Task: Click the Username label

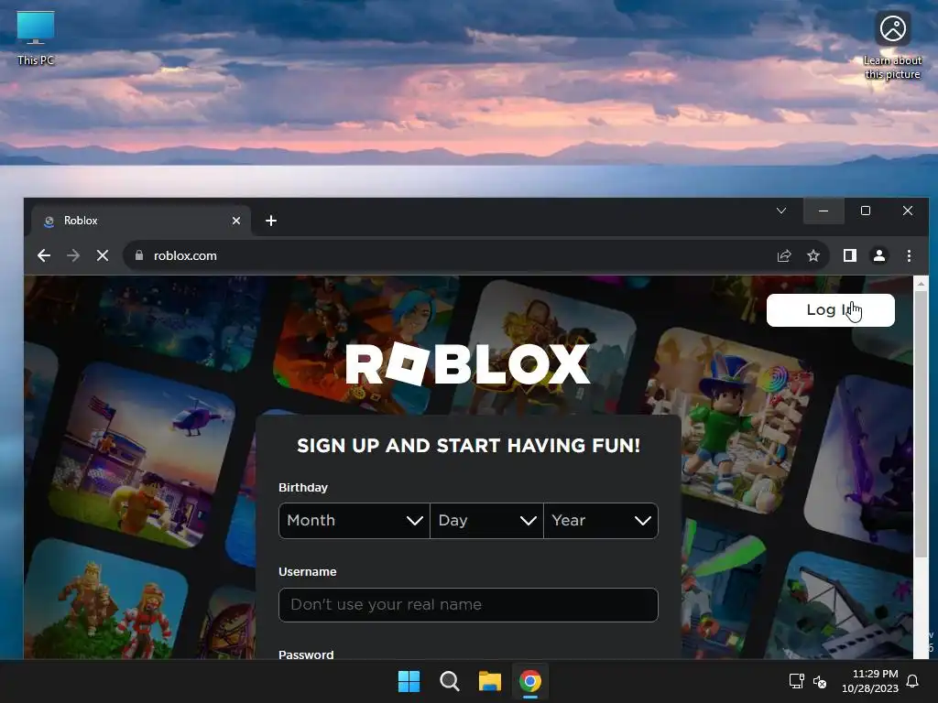Action: point(308,571)
